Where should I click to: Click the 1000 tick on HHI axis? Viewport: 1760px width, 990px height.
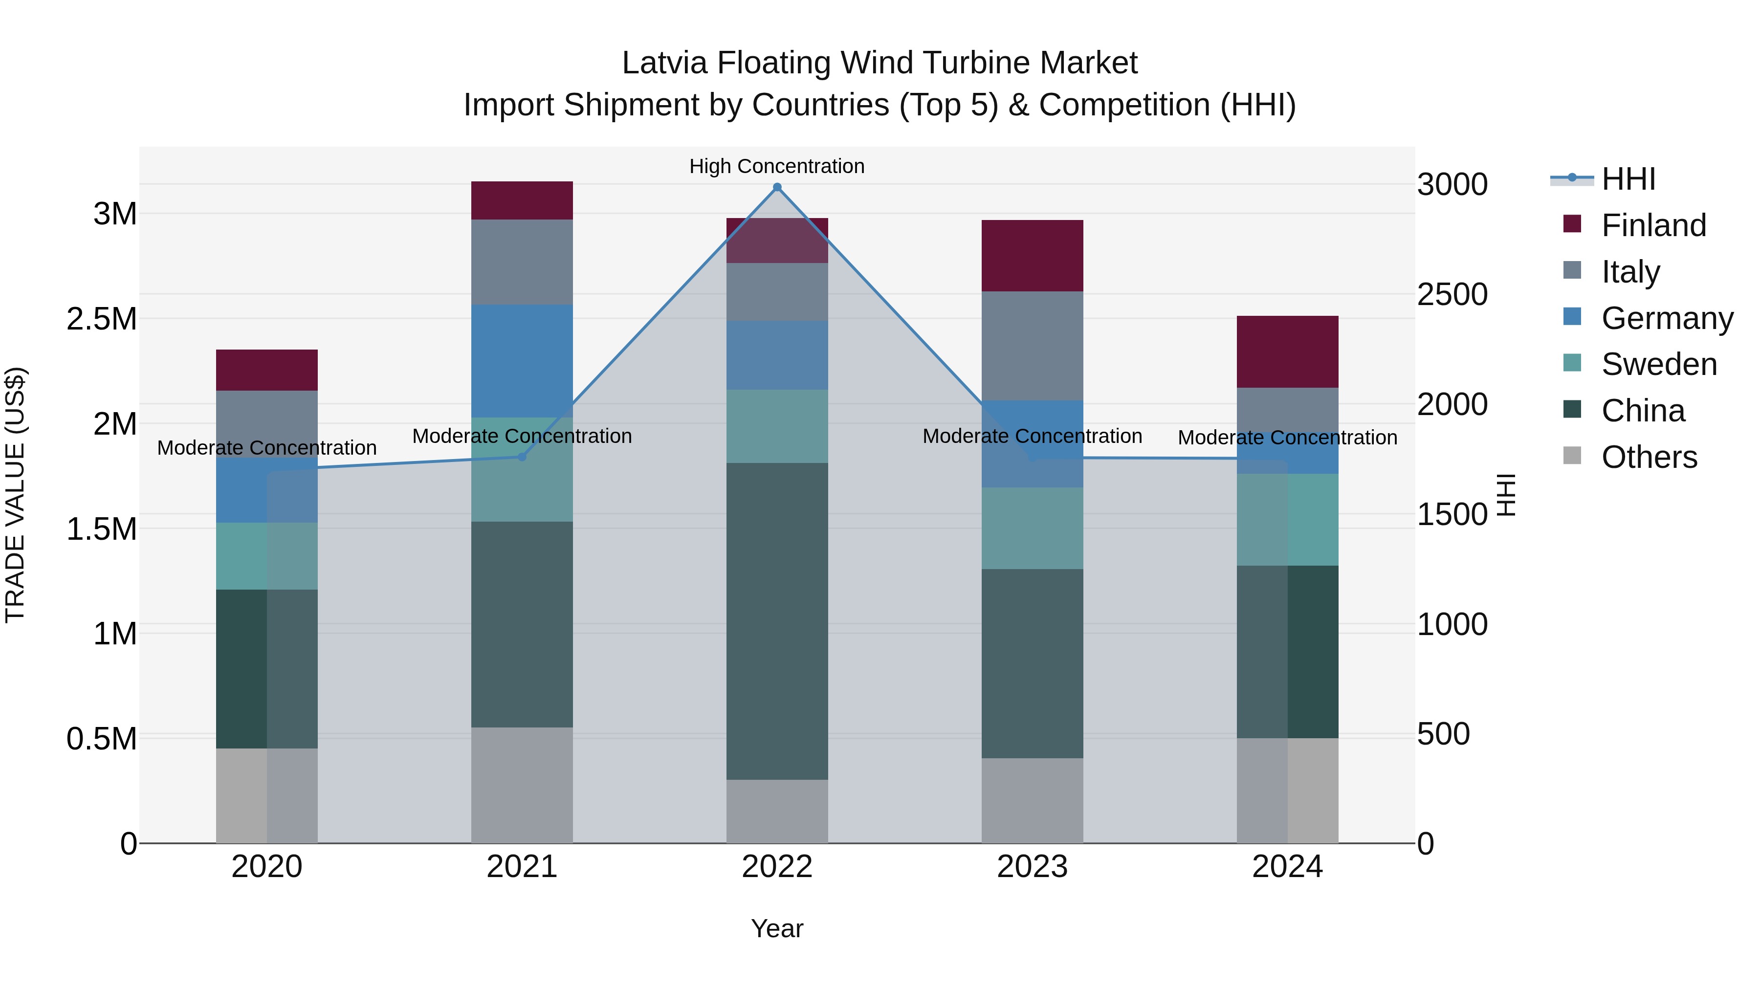1452,624
